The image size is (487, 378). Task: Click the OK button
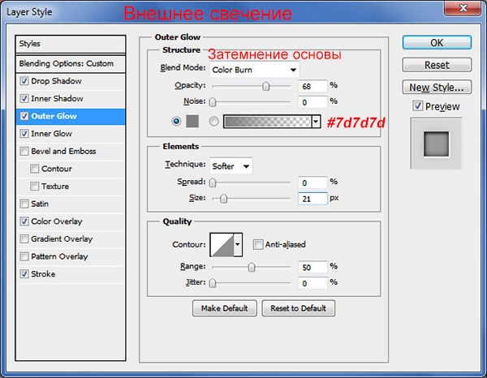437,42
